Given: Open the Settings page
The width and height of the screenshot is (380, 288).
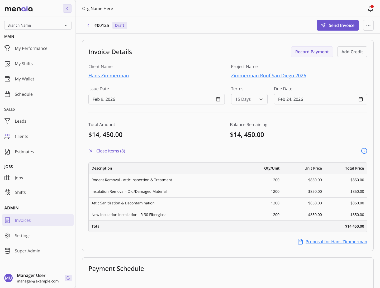Looking at the screenshot, I should [23, 236].
